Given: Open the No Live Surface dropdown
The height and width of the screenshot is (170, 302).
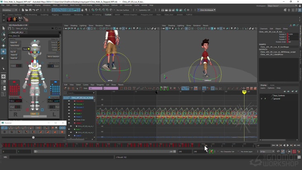Looking at the screenshot, I should click(x=123, y=10).
